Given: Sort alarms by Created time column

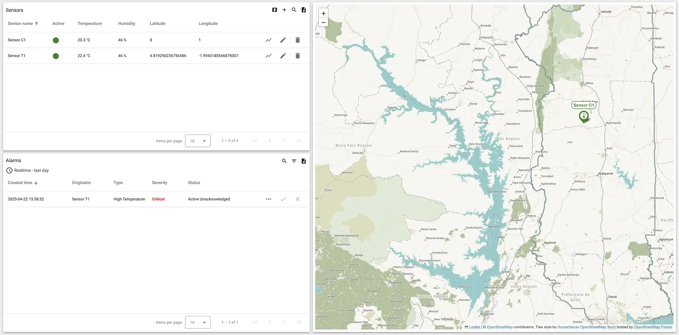Looking at the screenshot, I should 22,182.
